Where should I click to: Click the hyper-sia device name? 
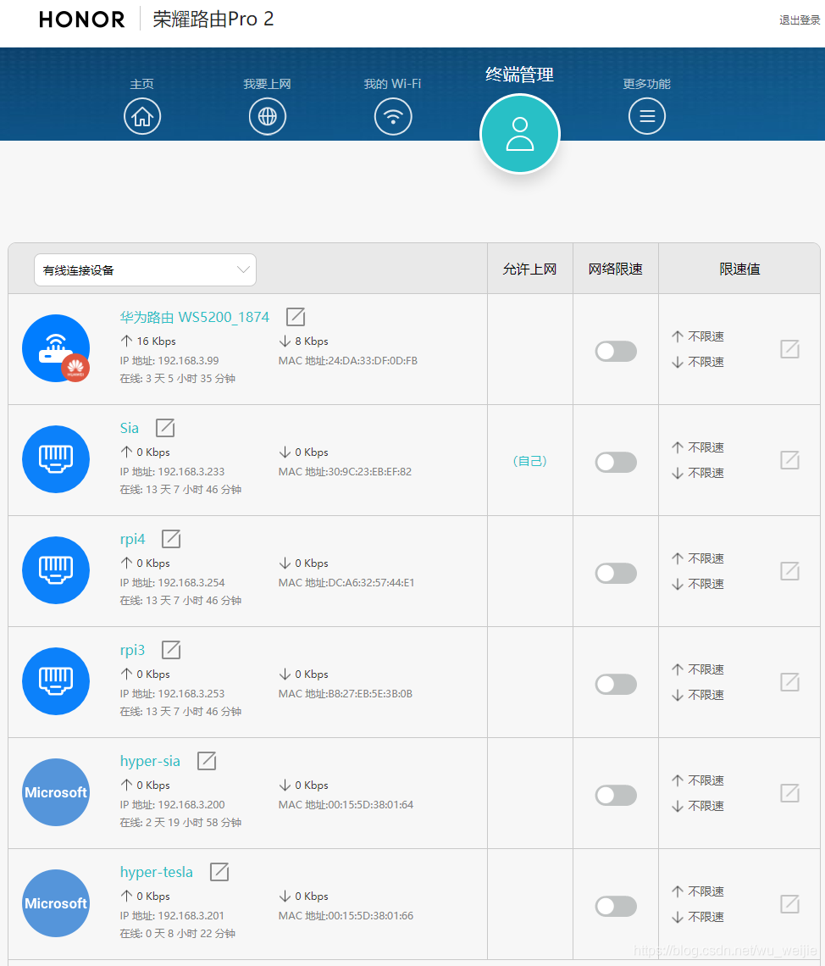coord(150,761)
